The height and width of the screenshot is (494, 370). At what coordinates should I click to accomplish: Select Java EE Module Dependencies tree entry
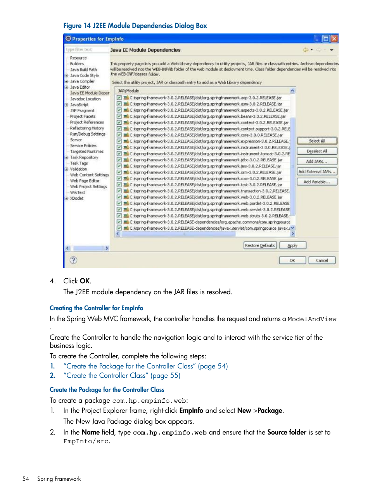90,93
